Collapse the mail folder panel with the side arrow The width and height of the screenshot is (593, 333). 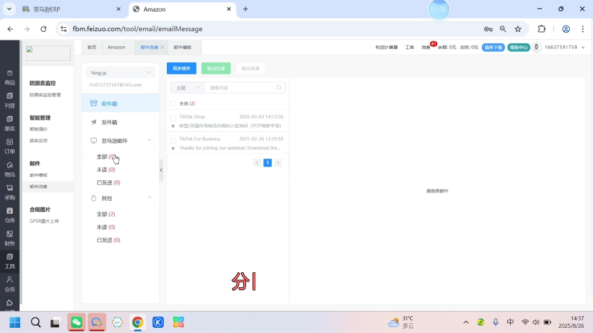click(161, 170)
